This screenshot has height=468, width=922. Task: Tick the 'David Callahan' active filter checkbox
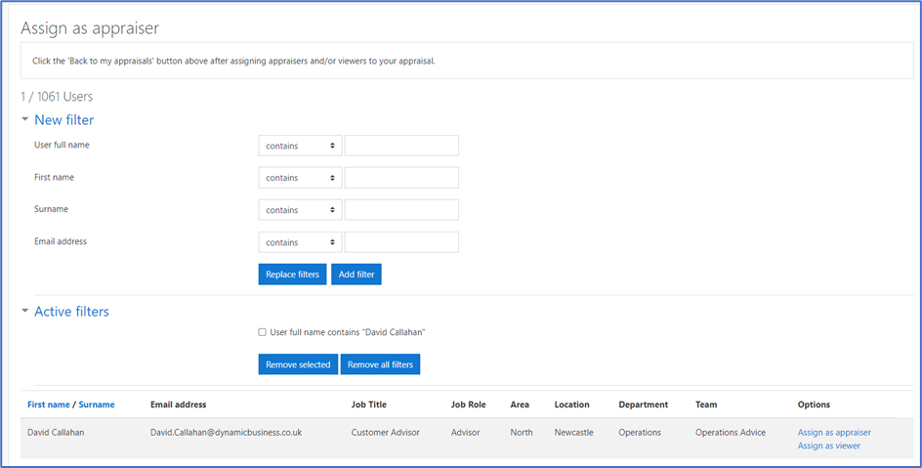tap(263, 332)
